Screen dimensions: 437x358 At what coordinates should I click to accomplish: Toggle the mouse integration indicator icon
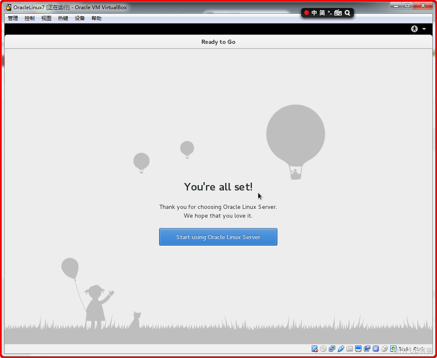tap(384, 349)
